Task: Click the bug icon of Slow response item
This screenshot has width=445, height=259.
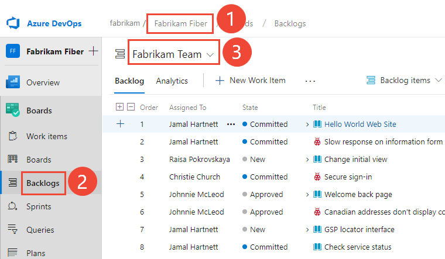Action: (x=317, y=141)
